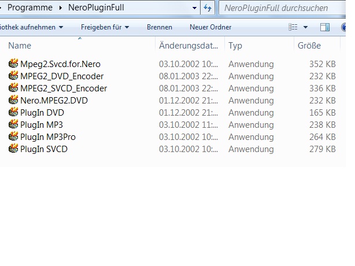Sort by the Größe column header
Screen dimensions: 355x266
(309, 46)
